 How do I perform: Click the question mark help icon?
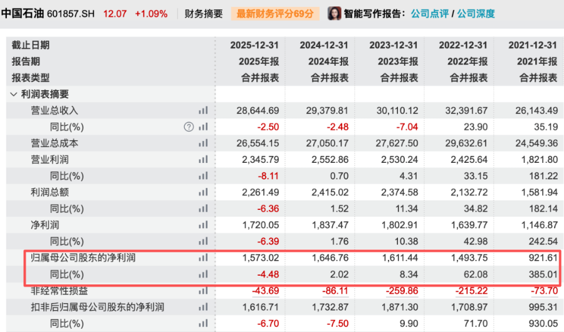coord(189,127)
